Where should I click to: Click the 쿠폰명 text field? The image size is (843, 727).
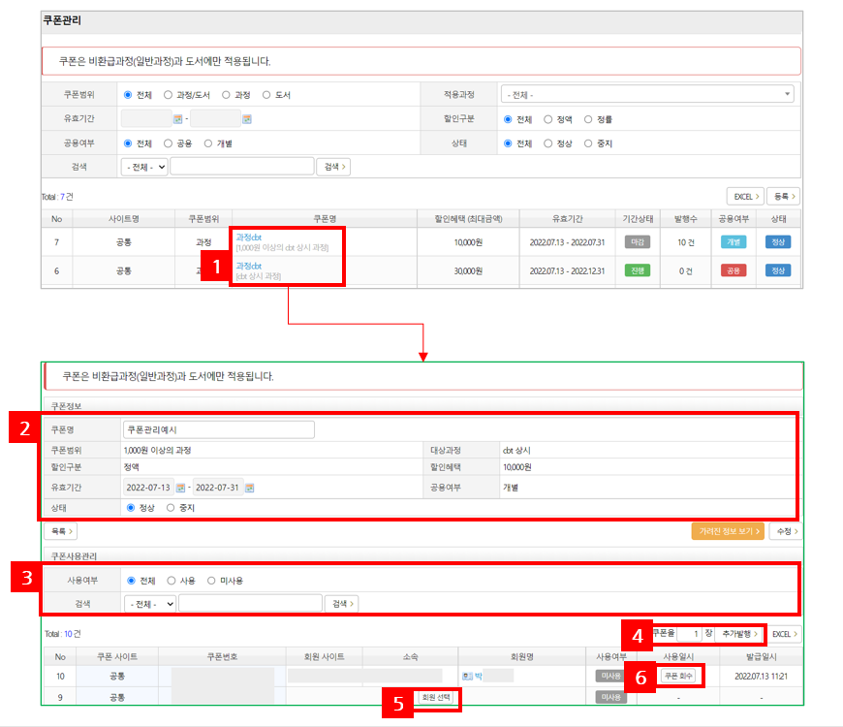219,430
